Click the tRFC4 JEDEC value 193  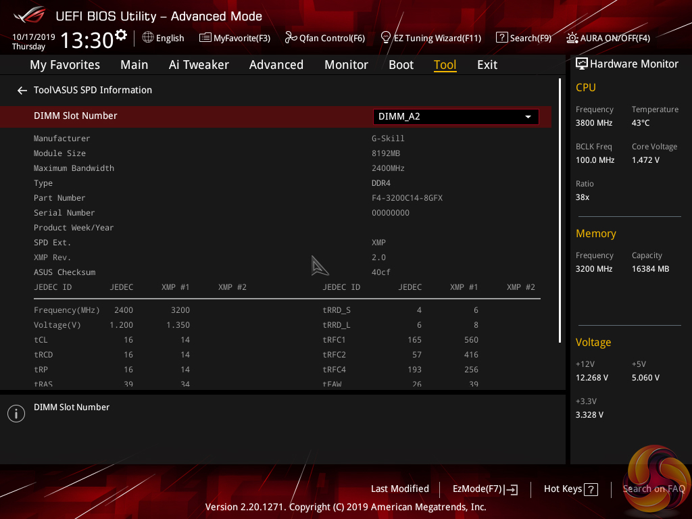click(414, 370)
